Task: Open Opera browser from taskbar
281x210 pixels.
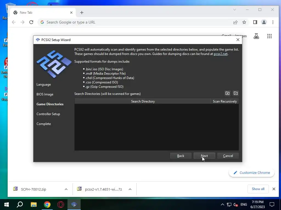Action: pyautogui.click(x=61, y=205)
